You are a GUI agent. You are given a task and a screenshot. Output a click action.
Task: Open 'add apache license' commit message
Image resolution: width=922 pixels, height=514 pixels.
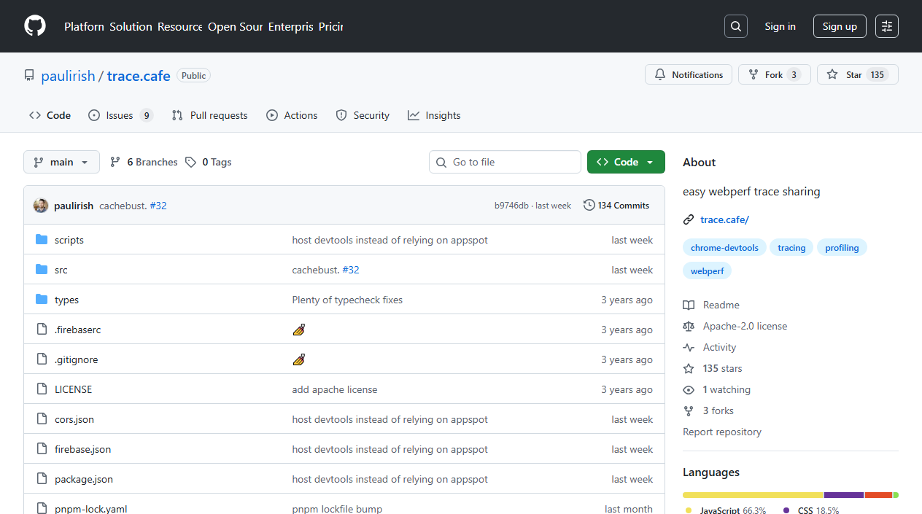point(335,389)
